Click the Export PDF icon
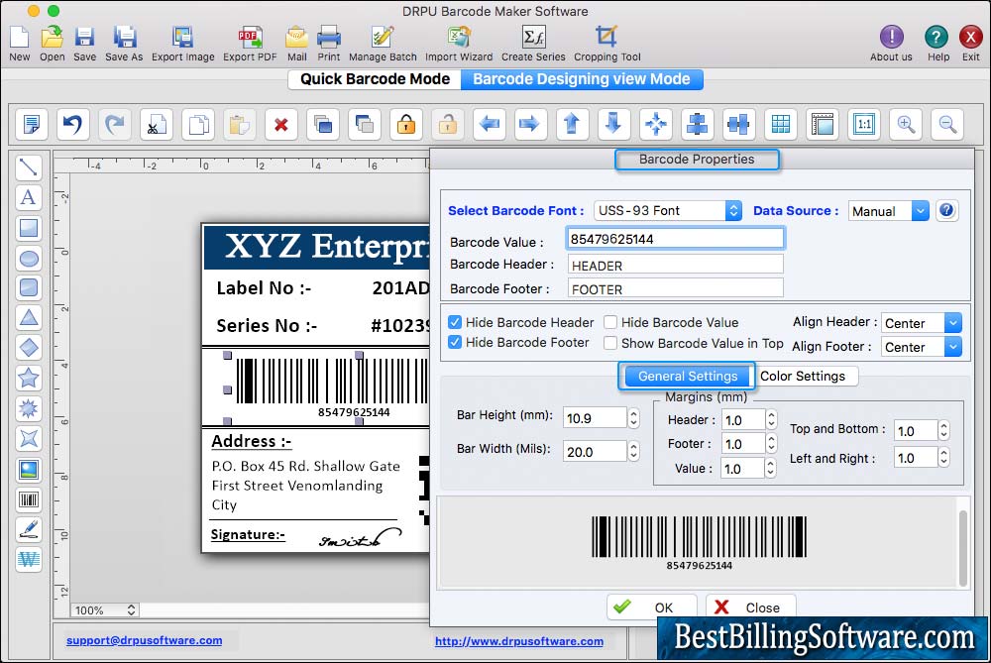Screen dimensions: 991x663 tap(250, 38)
